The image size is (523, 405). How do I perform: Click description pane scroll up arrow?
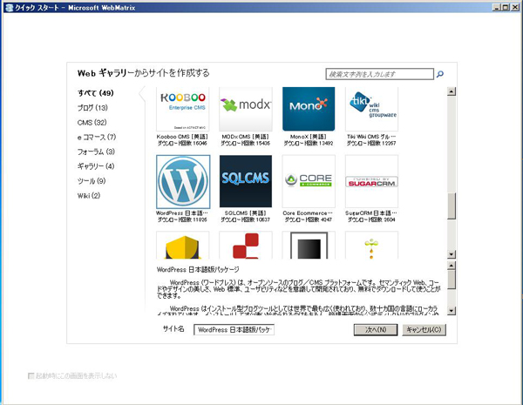(x=452, y=266)
